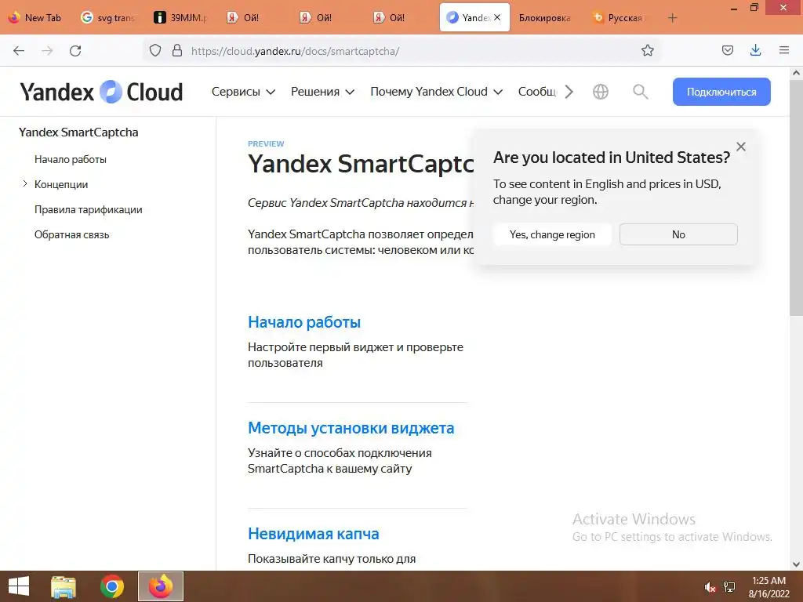Open a new browser tab with plus
The width and height of the screenshot is (803, 602).
click(672, 18)
